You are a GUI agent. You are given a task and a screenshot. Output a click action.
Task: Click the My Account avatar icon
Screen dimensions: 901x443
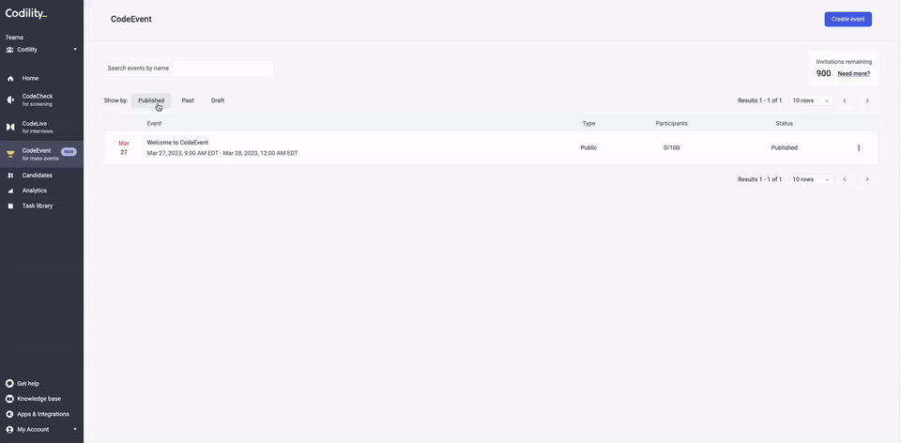9,430
